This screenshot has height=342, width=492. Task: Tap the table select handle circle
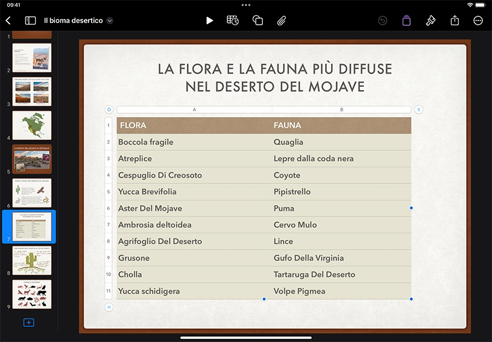109,110
